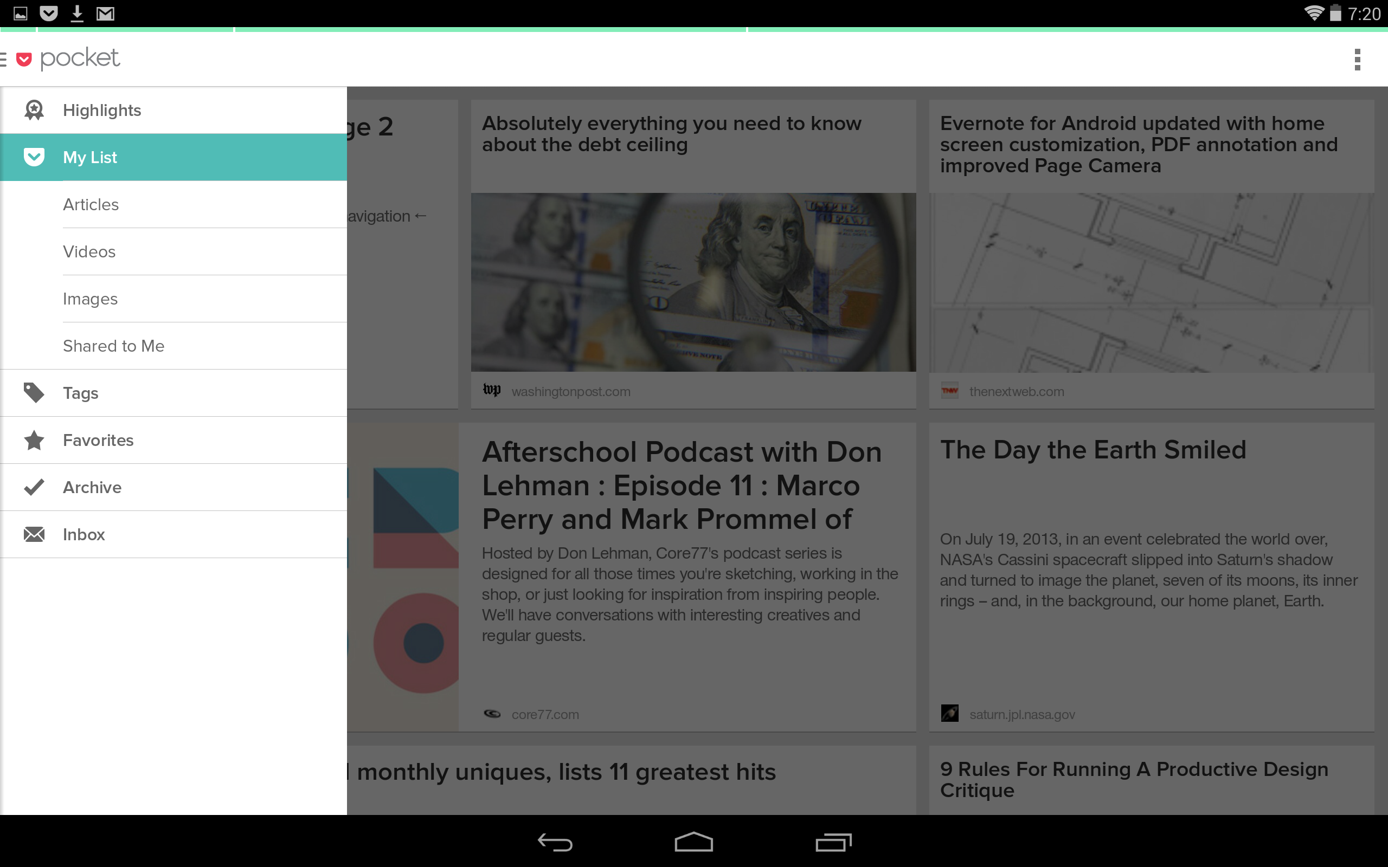
Task: Open Tags in the drawer
Action: point(173,393)
